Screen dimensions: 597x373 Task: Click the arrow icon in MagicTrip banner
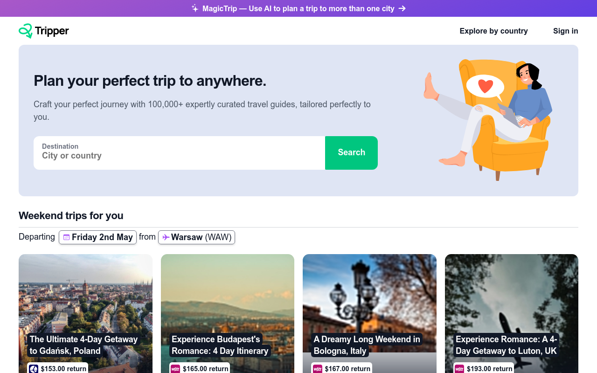pyautogui.click(x=402, y=8)
